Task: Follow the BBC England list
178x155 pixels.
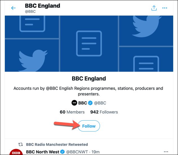Action: click(89, 126)
